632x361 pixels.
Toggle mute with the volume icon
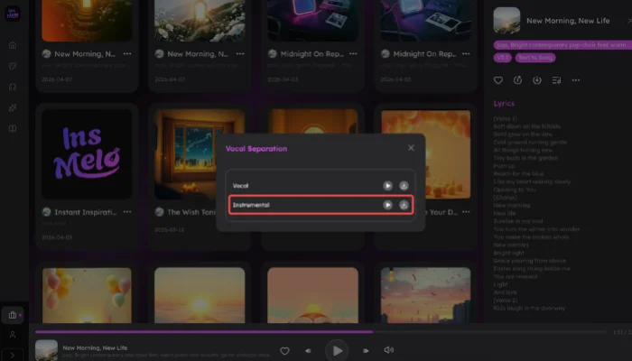click(389, 350)
